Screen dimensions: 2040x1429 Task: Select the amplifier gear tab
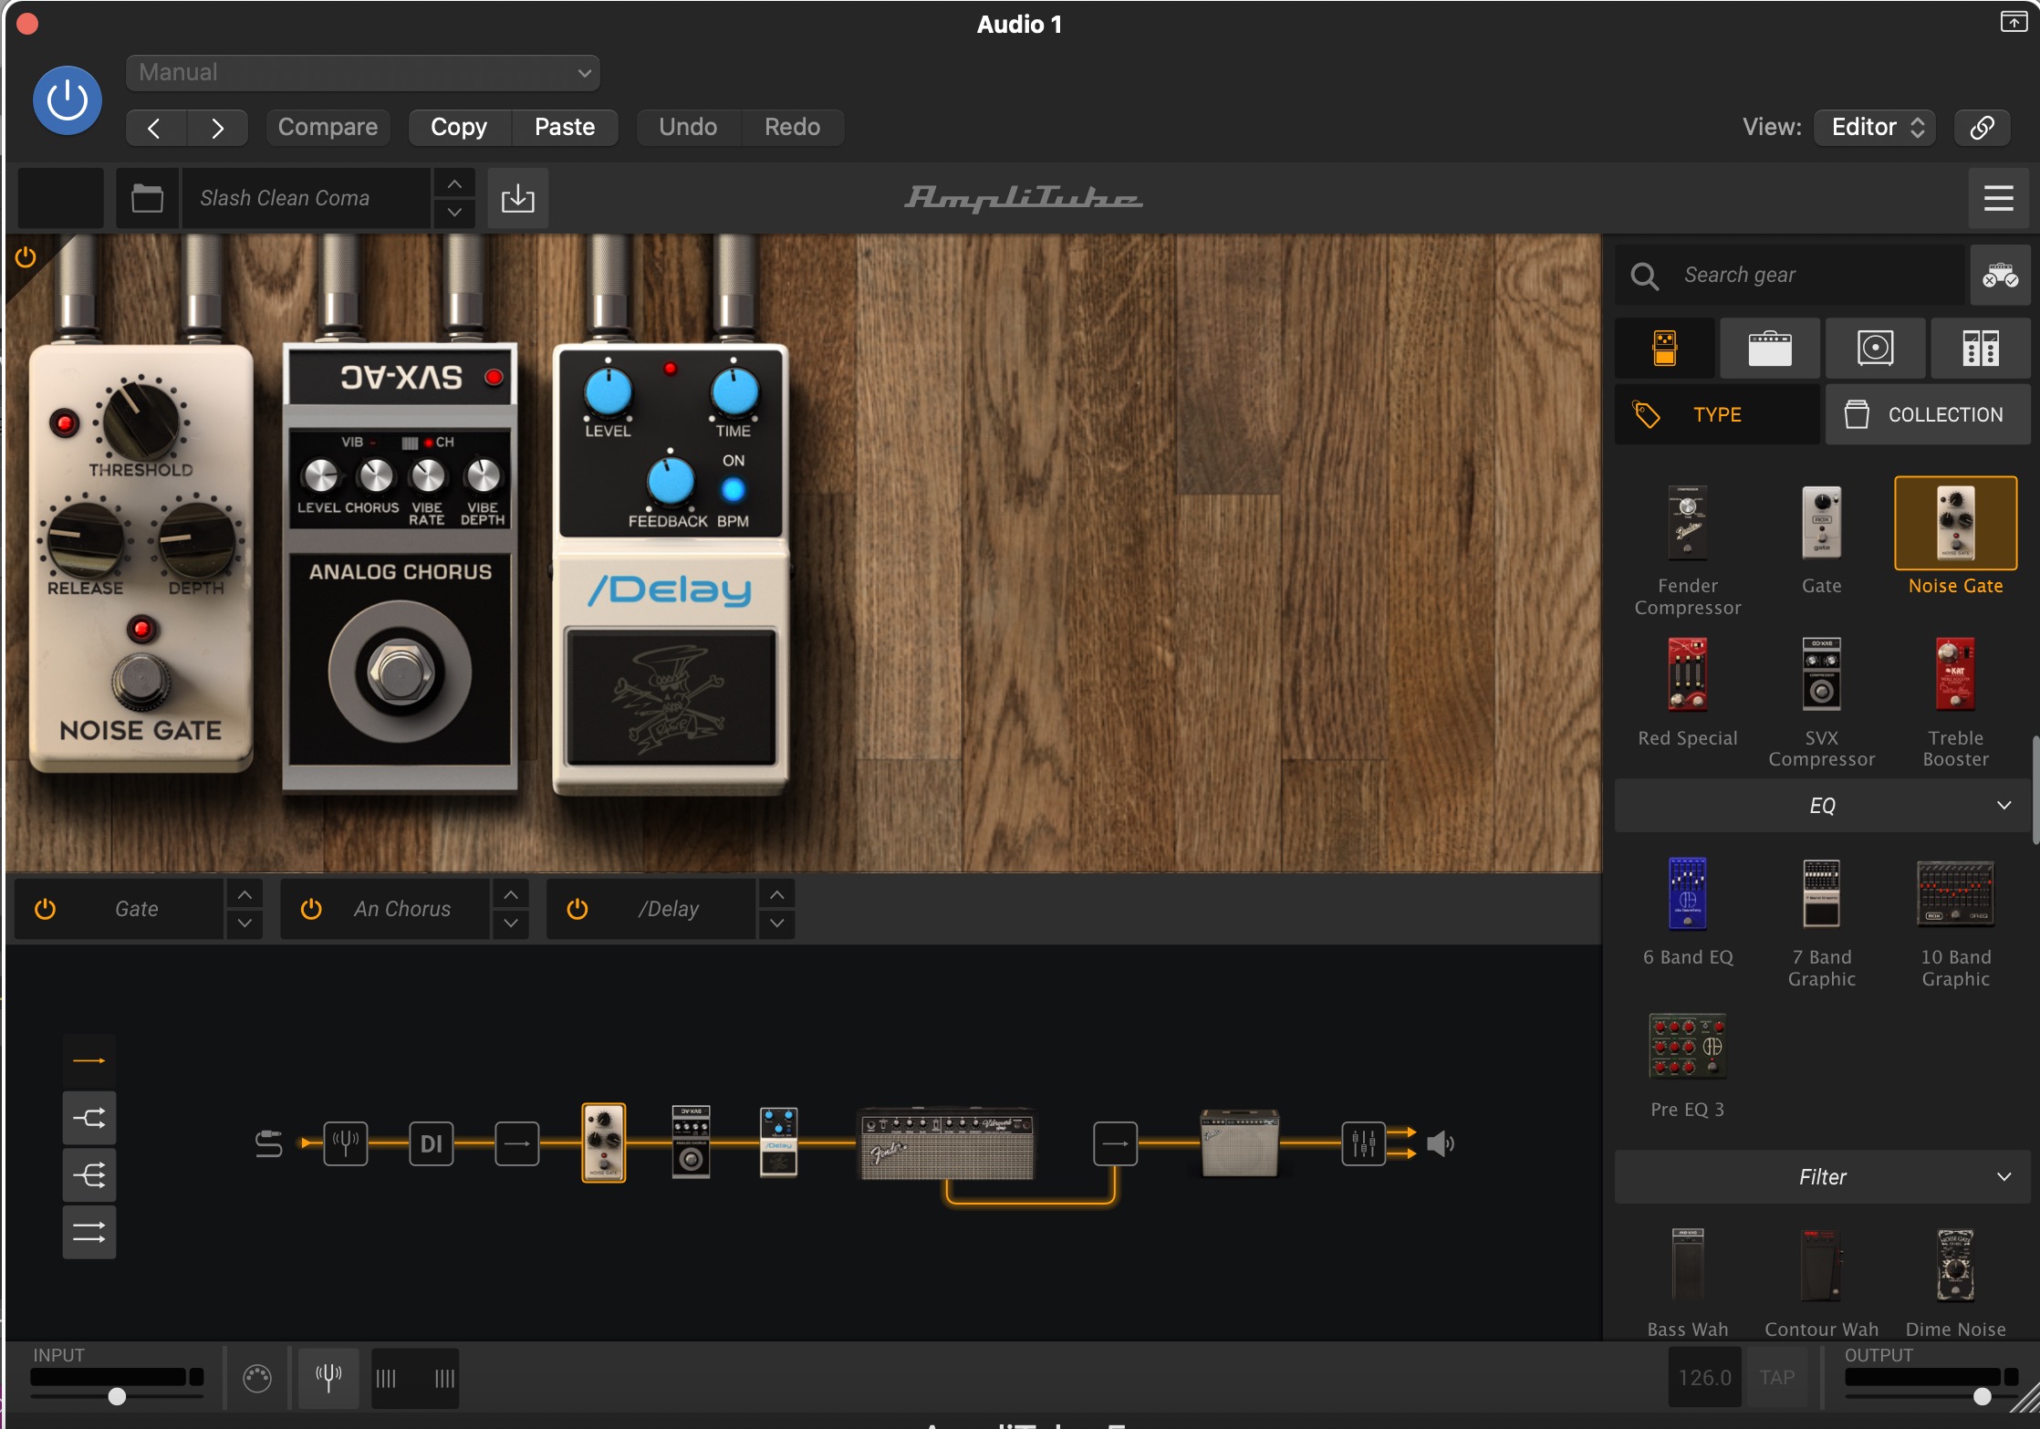(1770, 348)
